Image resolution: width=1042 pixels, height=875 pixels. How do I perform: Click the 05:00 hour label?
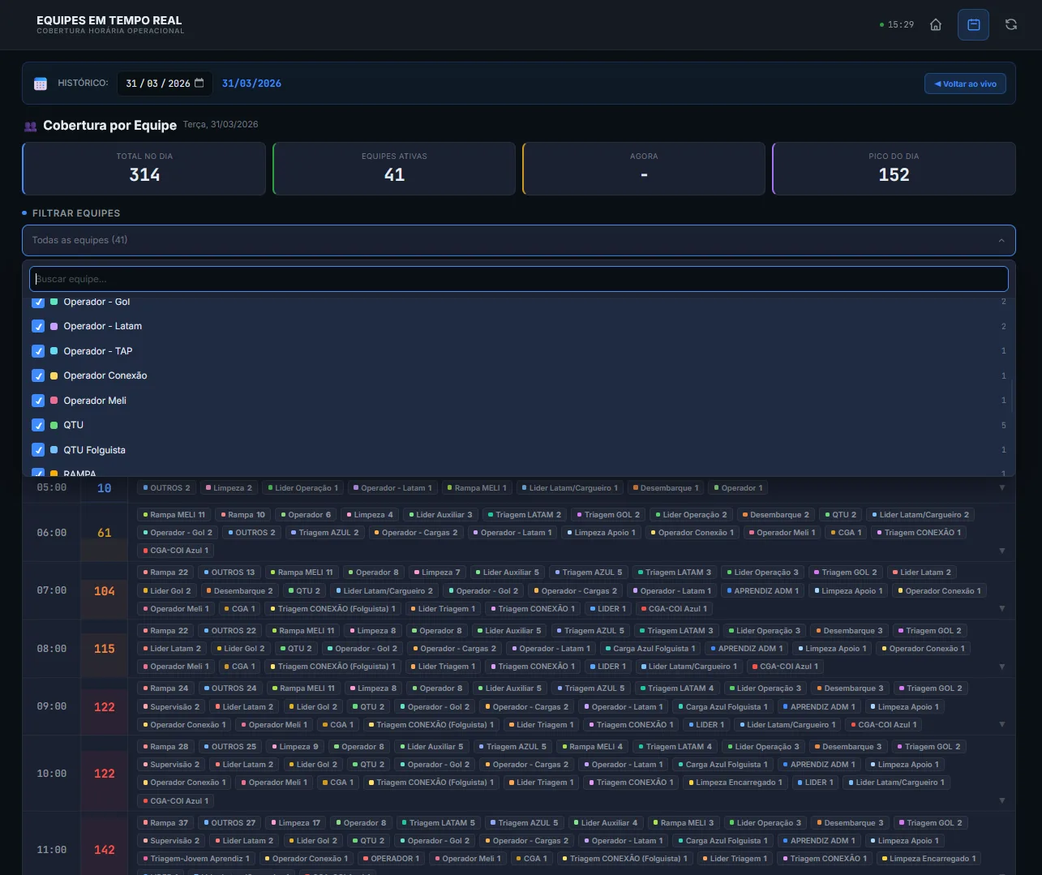pyautogui.click(x=52, y=487)
